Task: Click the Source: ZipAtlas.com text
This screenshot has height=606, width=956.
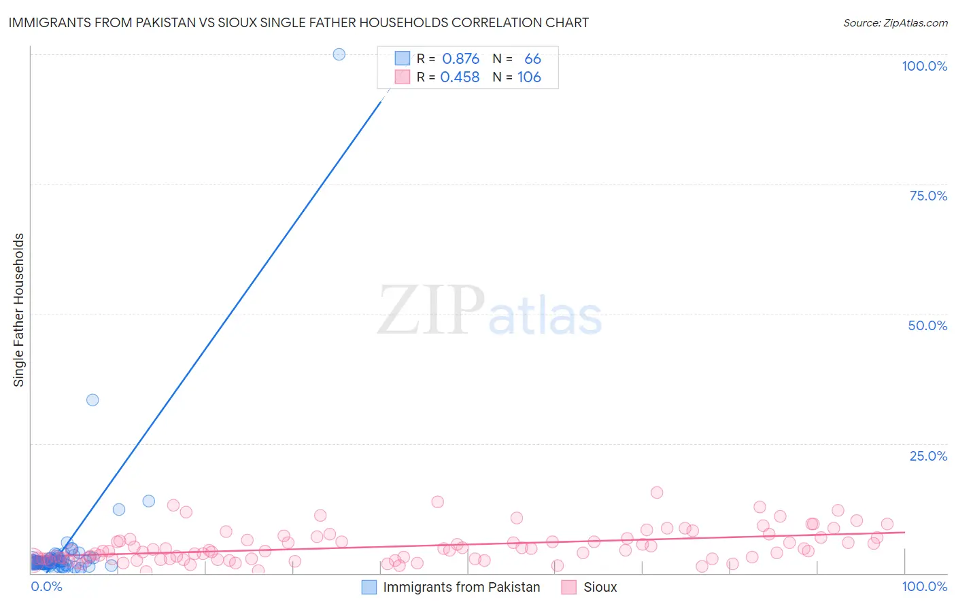Action: [895, 22]
